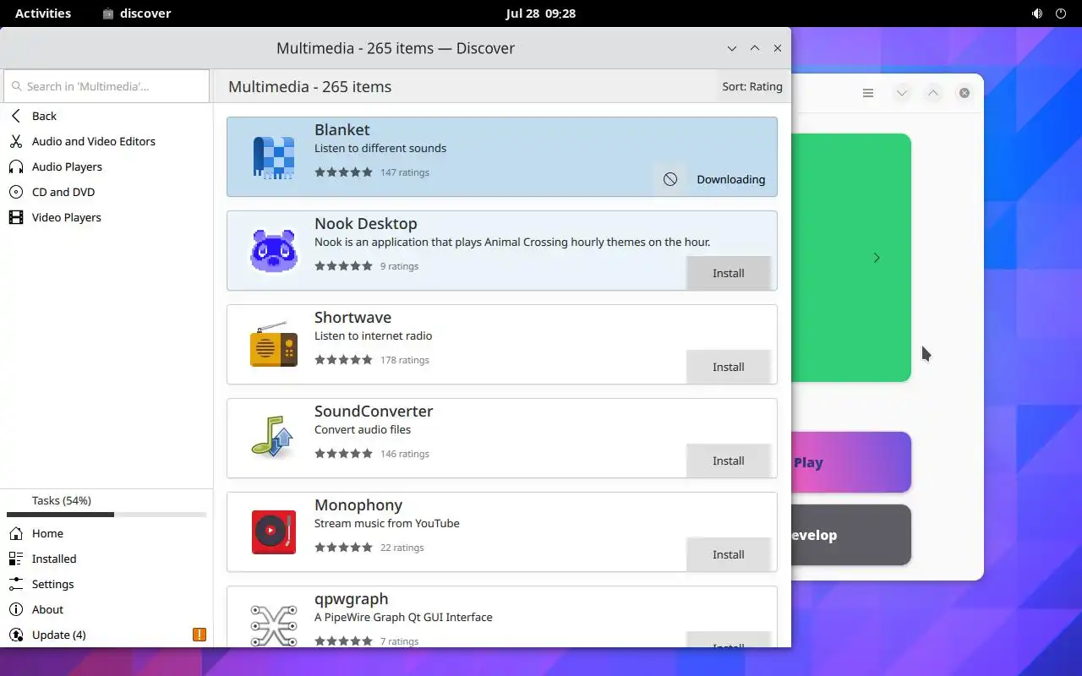
Task: Click down chevron in background window header
Action: (902, 93)
